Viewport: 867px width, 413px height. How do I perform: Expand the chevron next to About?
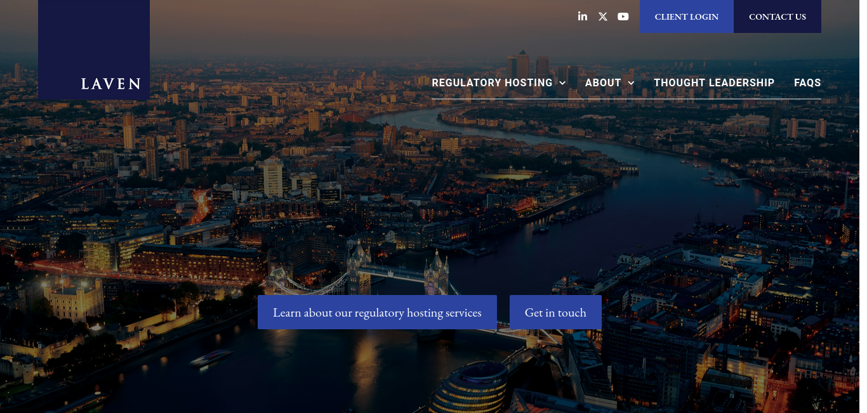click(x=631, y=83)
